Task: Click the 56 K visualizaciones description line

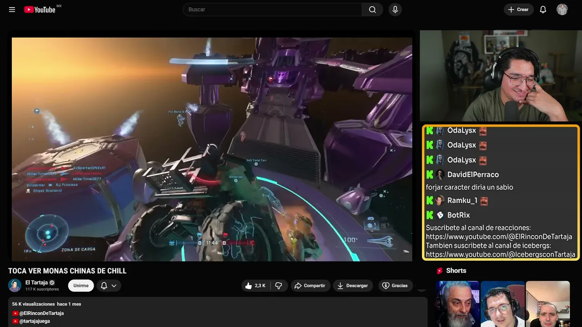Action: [x=46, y=304]
